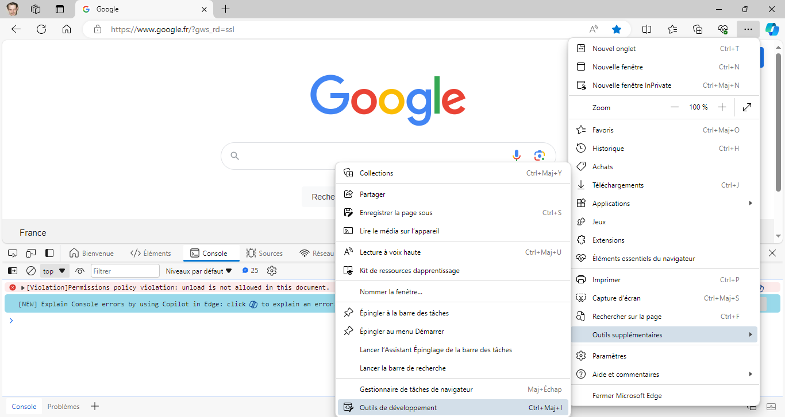Toggle device emulation in DevTools

(x=31, y=253)
